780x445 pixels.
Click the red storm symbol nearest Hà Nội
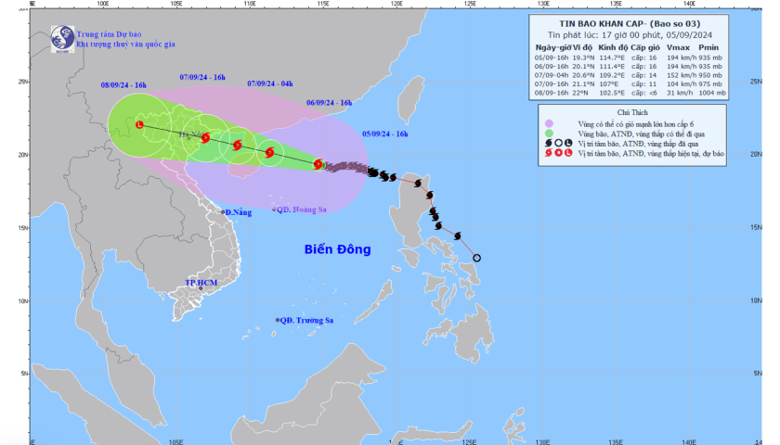(206, 138)
